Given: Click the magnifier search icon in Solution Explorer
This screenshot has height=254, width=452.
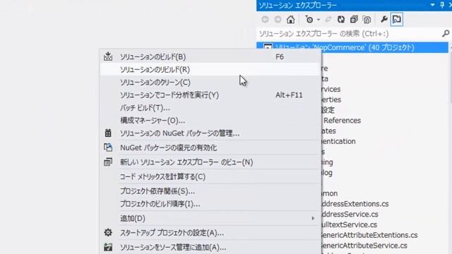Looking at the screenshot, I should pos(446,34).
